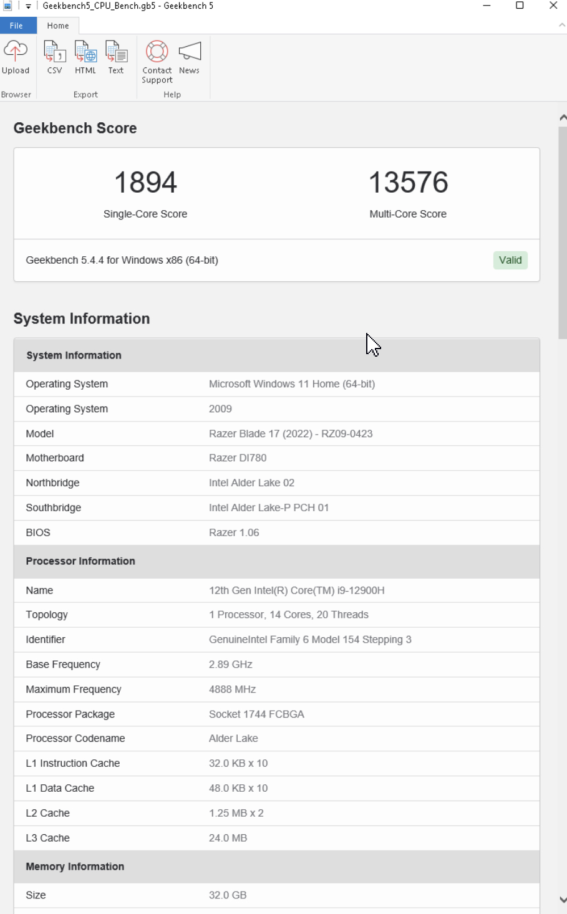Click Socket 1744 FCBGA package value
This screenshot has height=914, width=567.
(x=256, y=714)
